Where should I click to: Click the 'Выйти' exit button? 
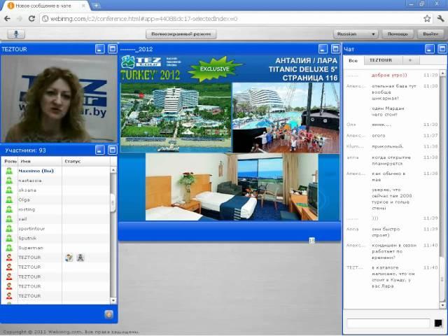point(431,34)
